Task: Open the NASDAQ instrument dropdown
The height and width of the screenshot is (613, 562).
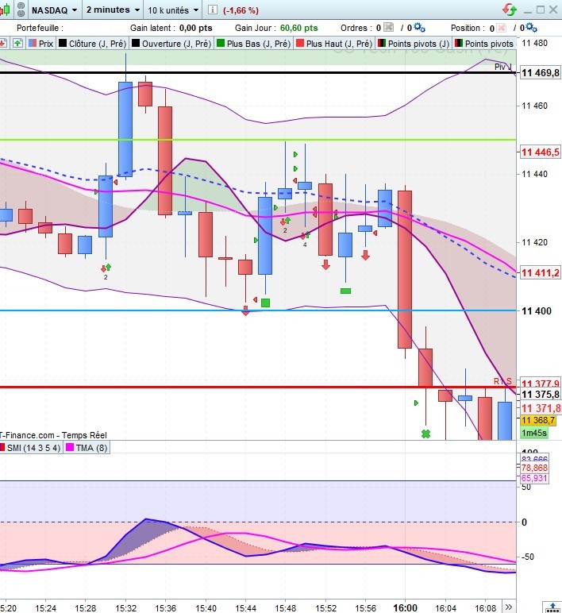Action: 54,10
